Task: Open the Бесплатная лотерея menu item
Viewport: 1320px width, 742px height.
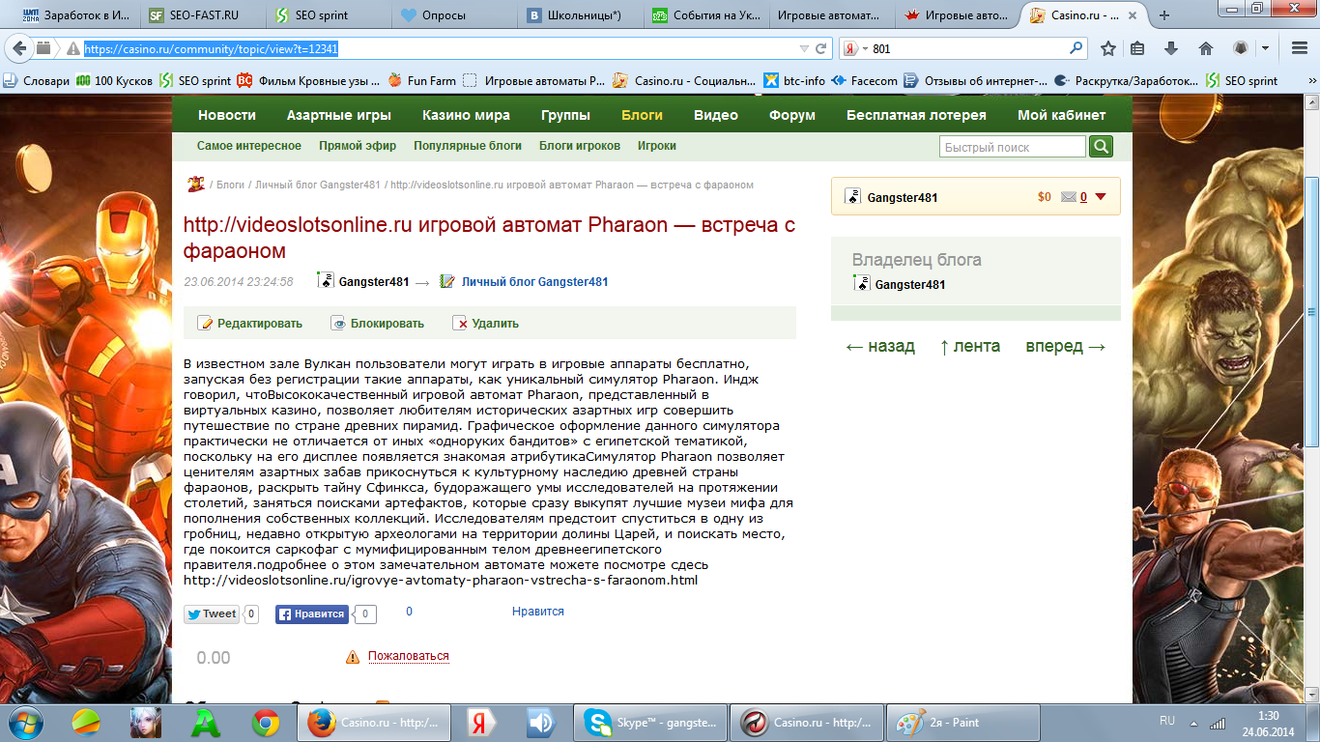Action: (916, 115)
